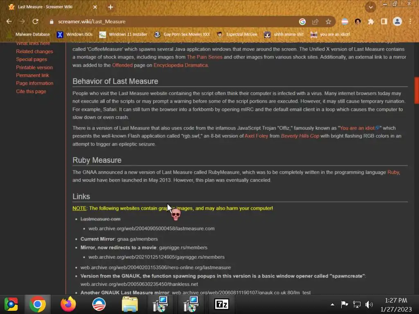Launch Firefox from the taskbar
The width and height of the screenshot is (419, 314).
[x=68, y=304]
